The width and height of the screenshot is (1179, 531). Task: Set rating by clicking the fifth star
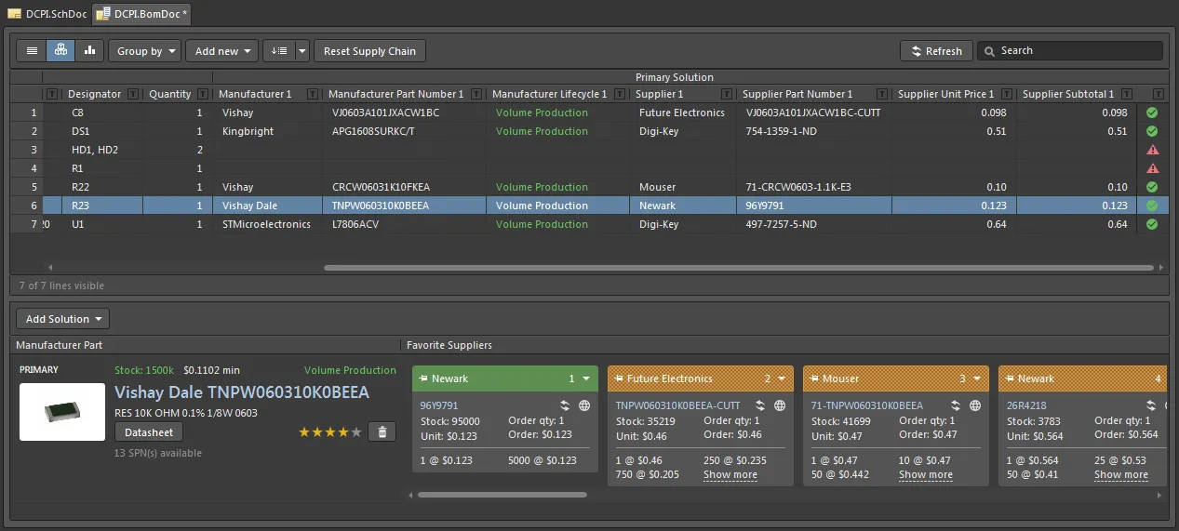pyautogui.click(x=356, y=431)
